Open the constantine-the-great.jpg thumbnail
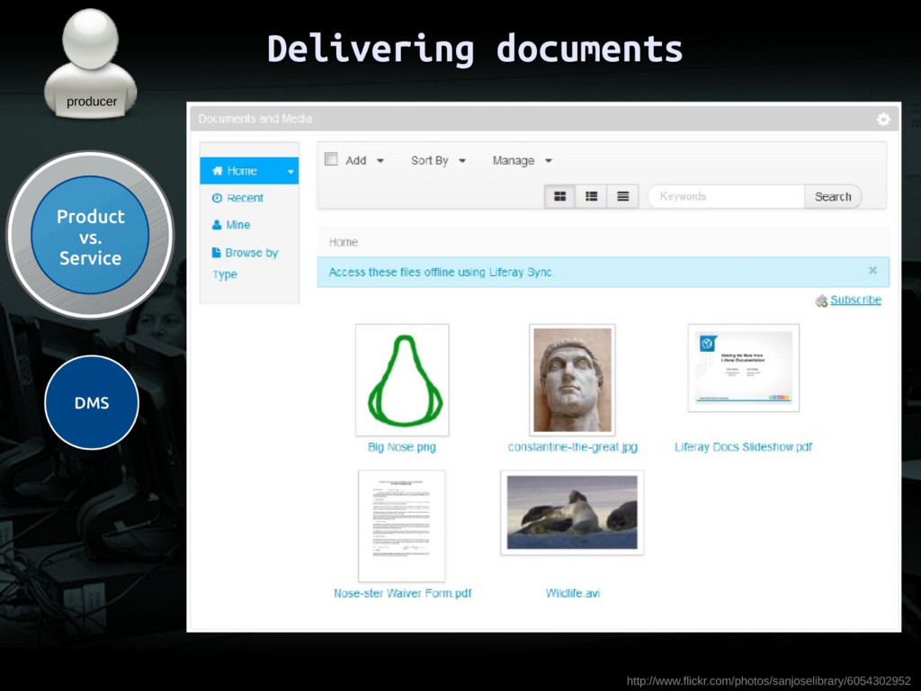This screenshot has height=691, width=921. (572, 379)
